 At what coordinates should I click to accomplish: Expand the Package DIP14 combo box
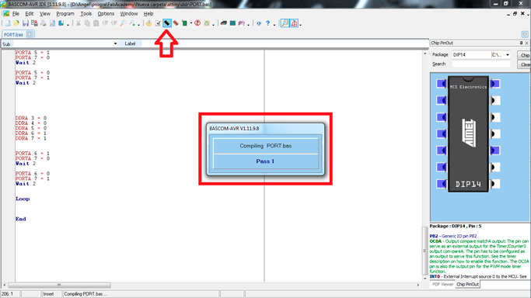tap(508, 55)
